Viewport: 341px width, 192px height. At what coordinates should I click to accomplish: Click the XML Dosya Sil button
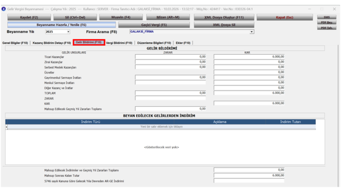coord(224,25)
